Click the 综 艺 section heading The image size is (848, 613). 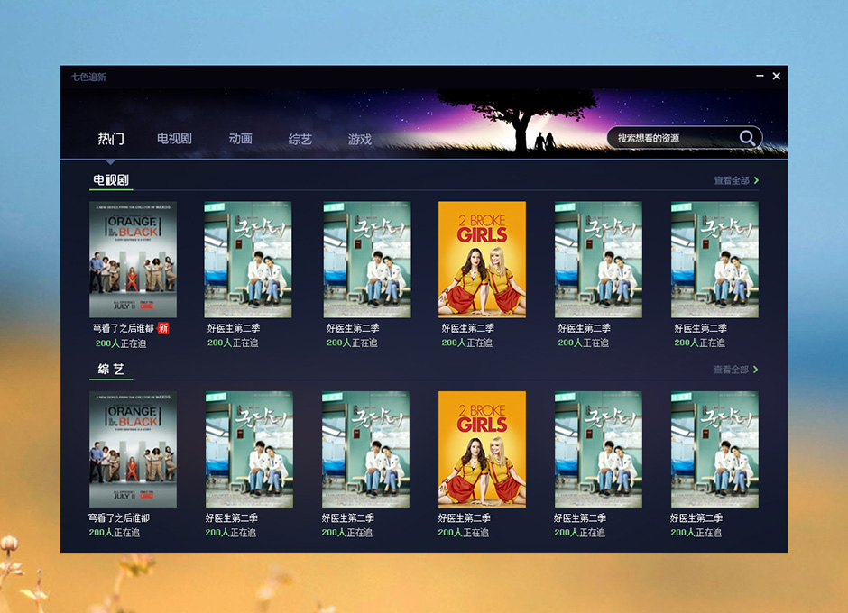(x=111, y=370)
